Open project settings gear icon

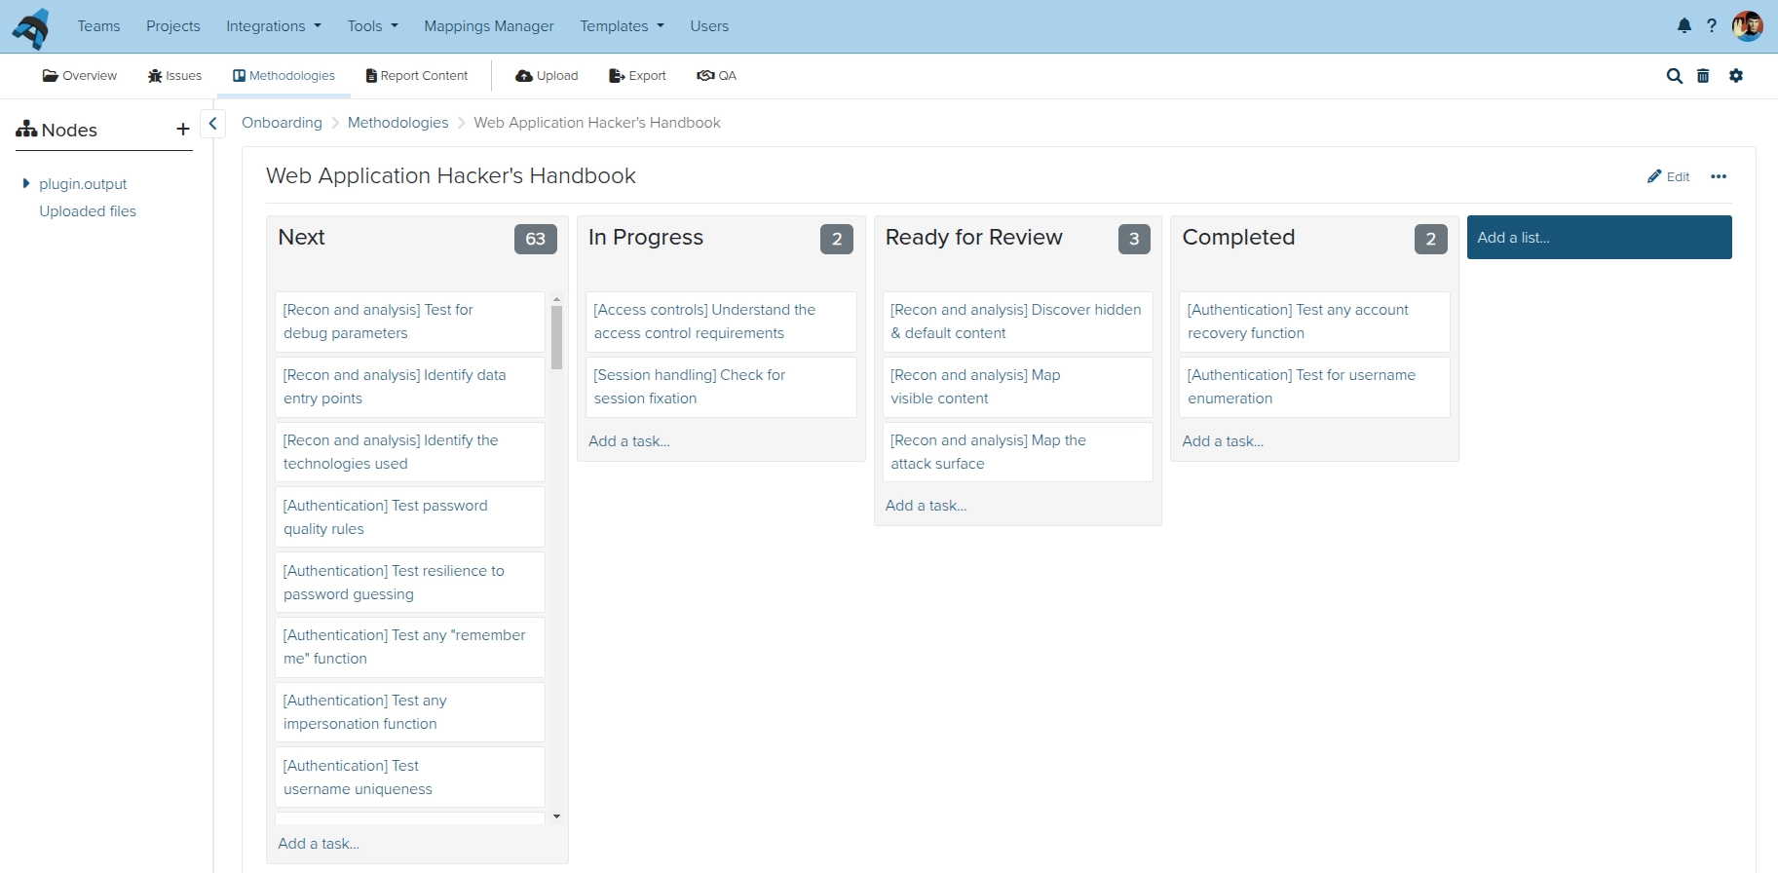[x=1736, y=76]
